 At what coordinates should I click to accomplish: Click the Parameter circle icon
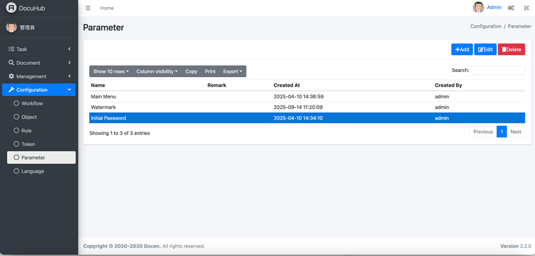coord(16,158)
